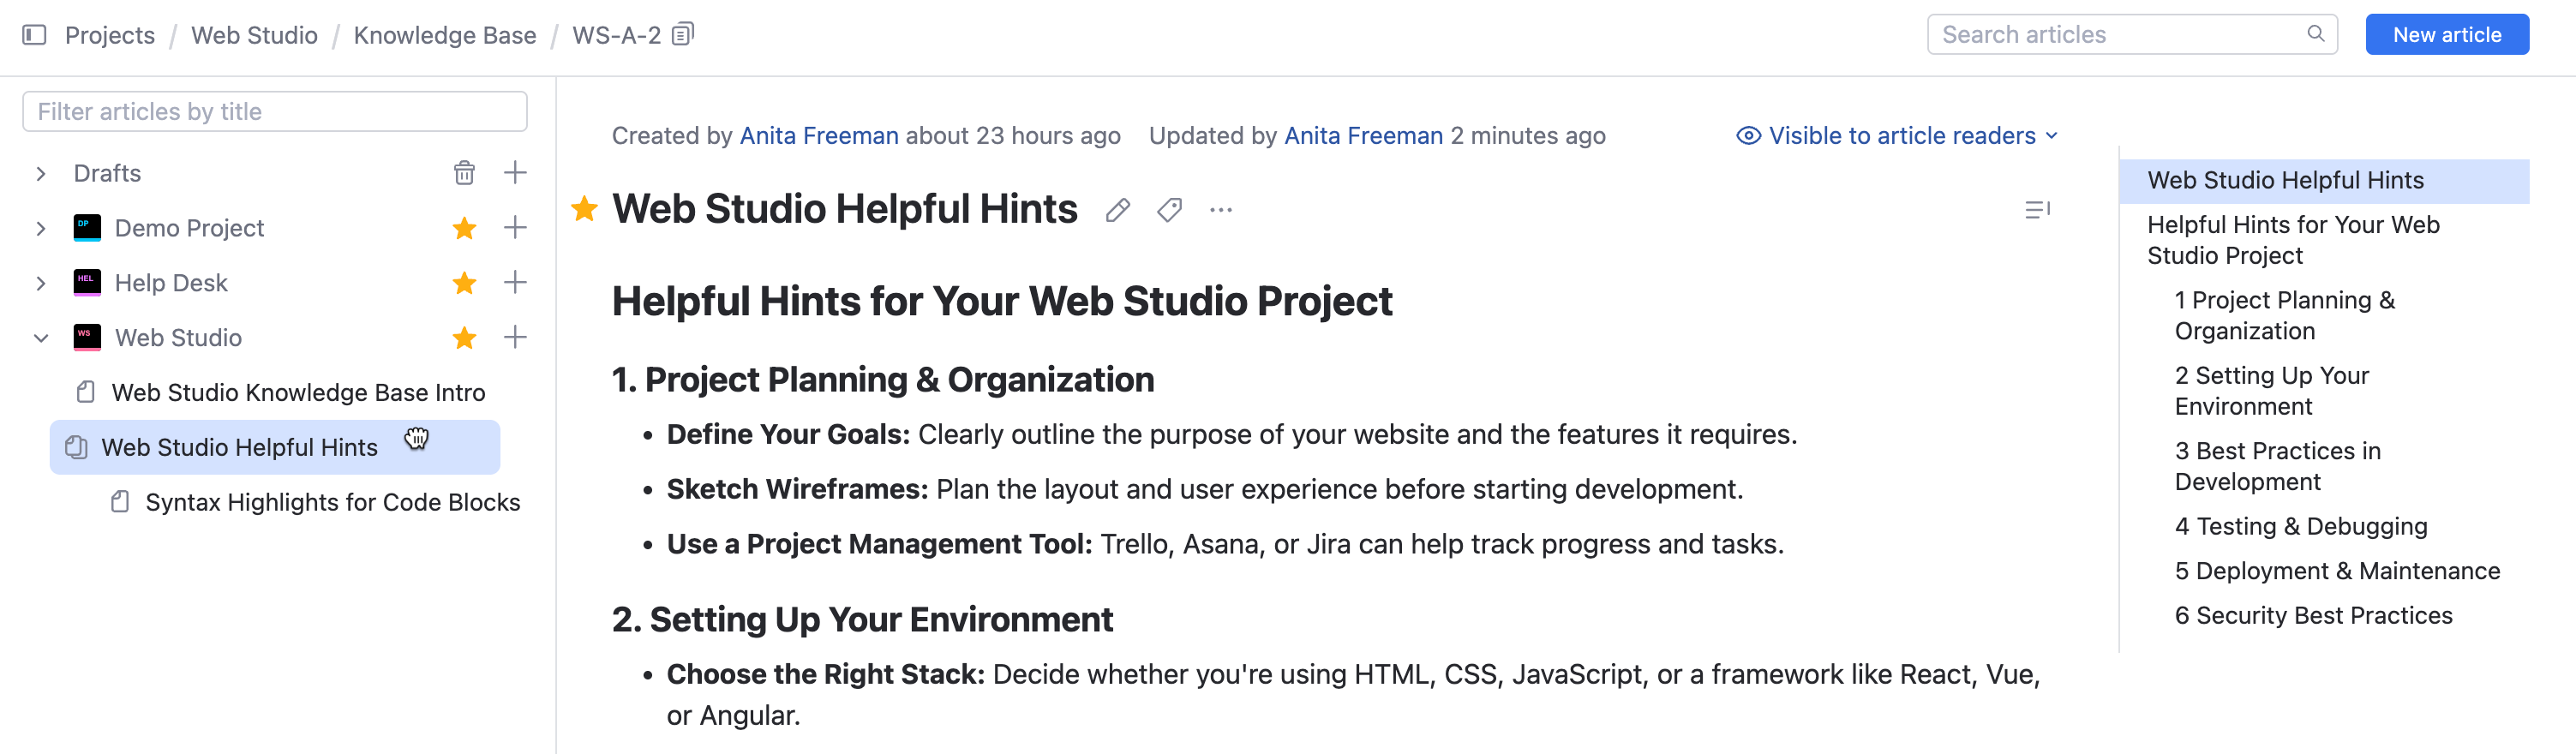Collapse the Web Studio project tree
This screenshot has height=754, width=2576.
(x=41, y=338)
